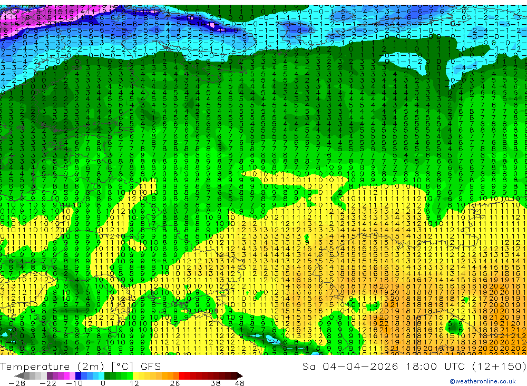
Task: Click the dark right arrow end of the legend
Action: 240,376
